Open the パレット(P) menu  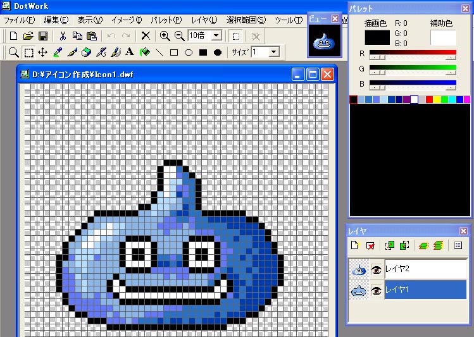pos(166,20)
